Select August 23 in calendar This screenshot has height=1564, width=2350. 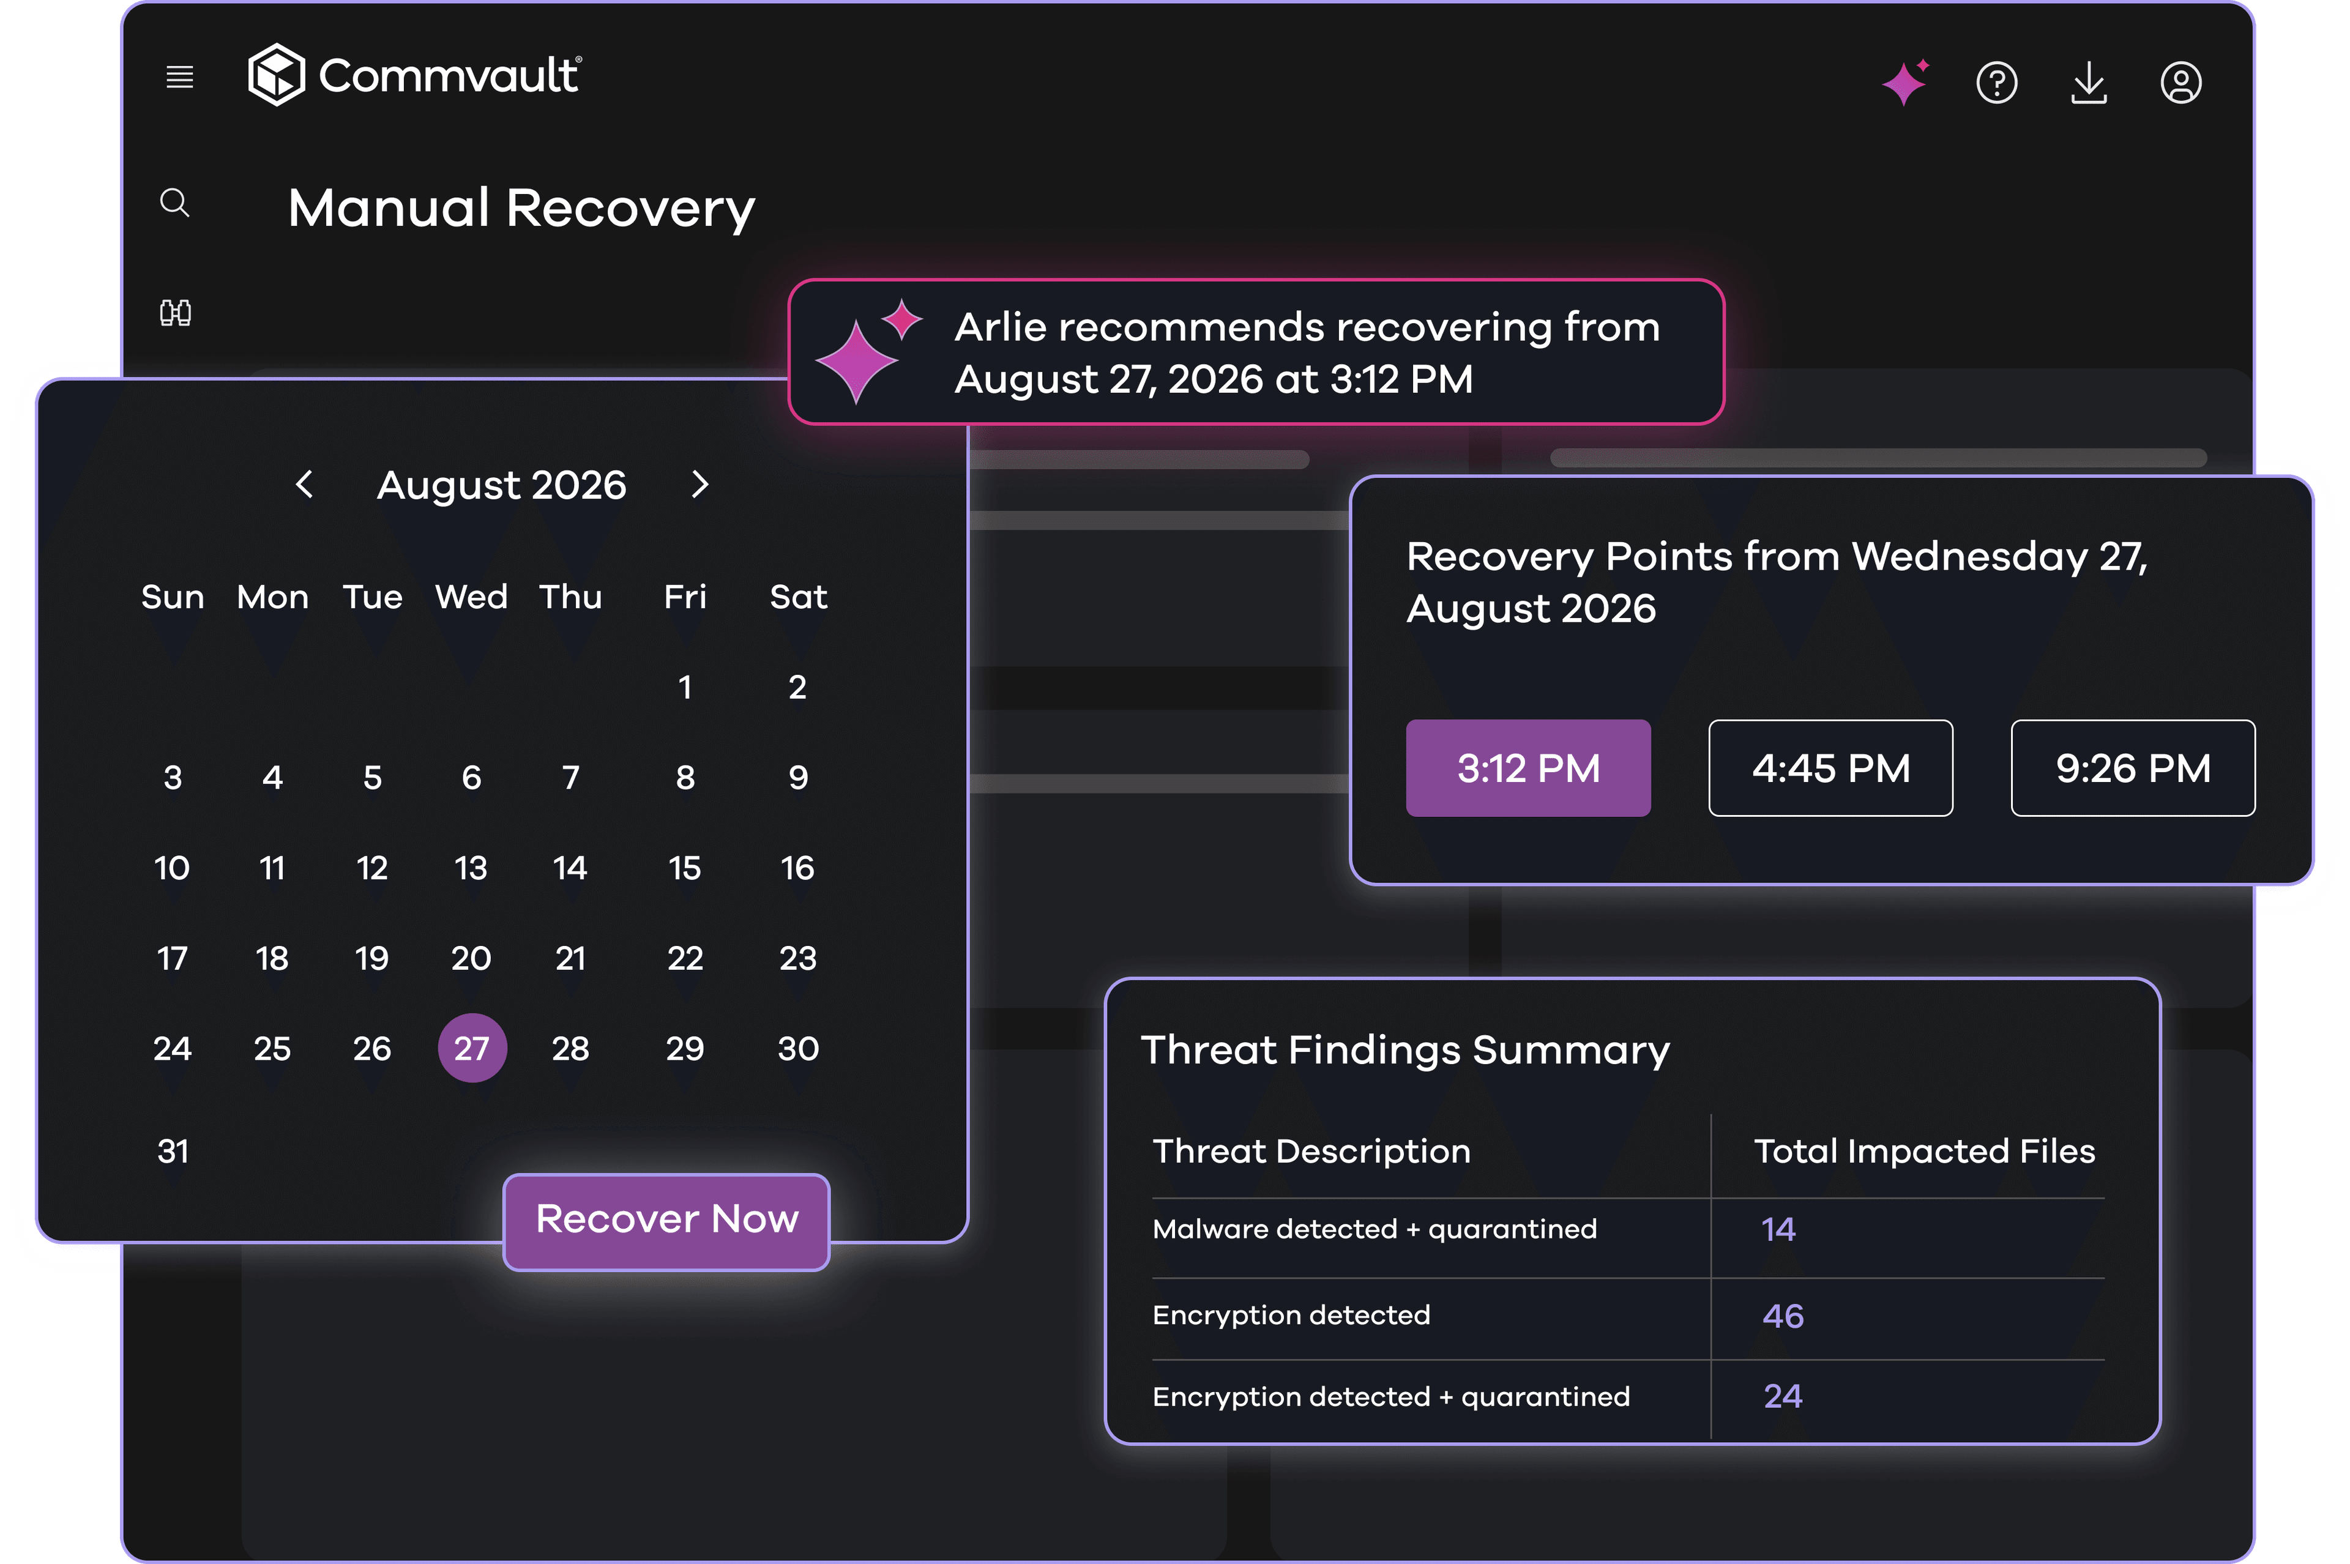click(x=798, y=959)
